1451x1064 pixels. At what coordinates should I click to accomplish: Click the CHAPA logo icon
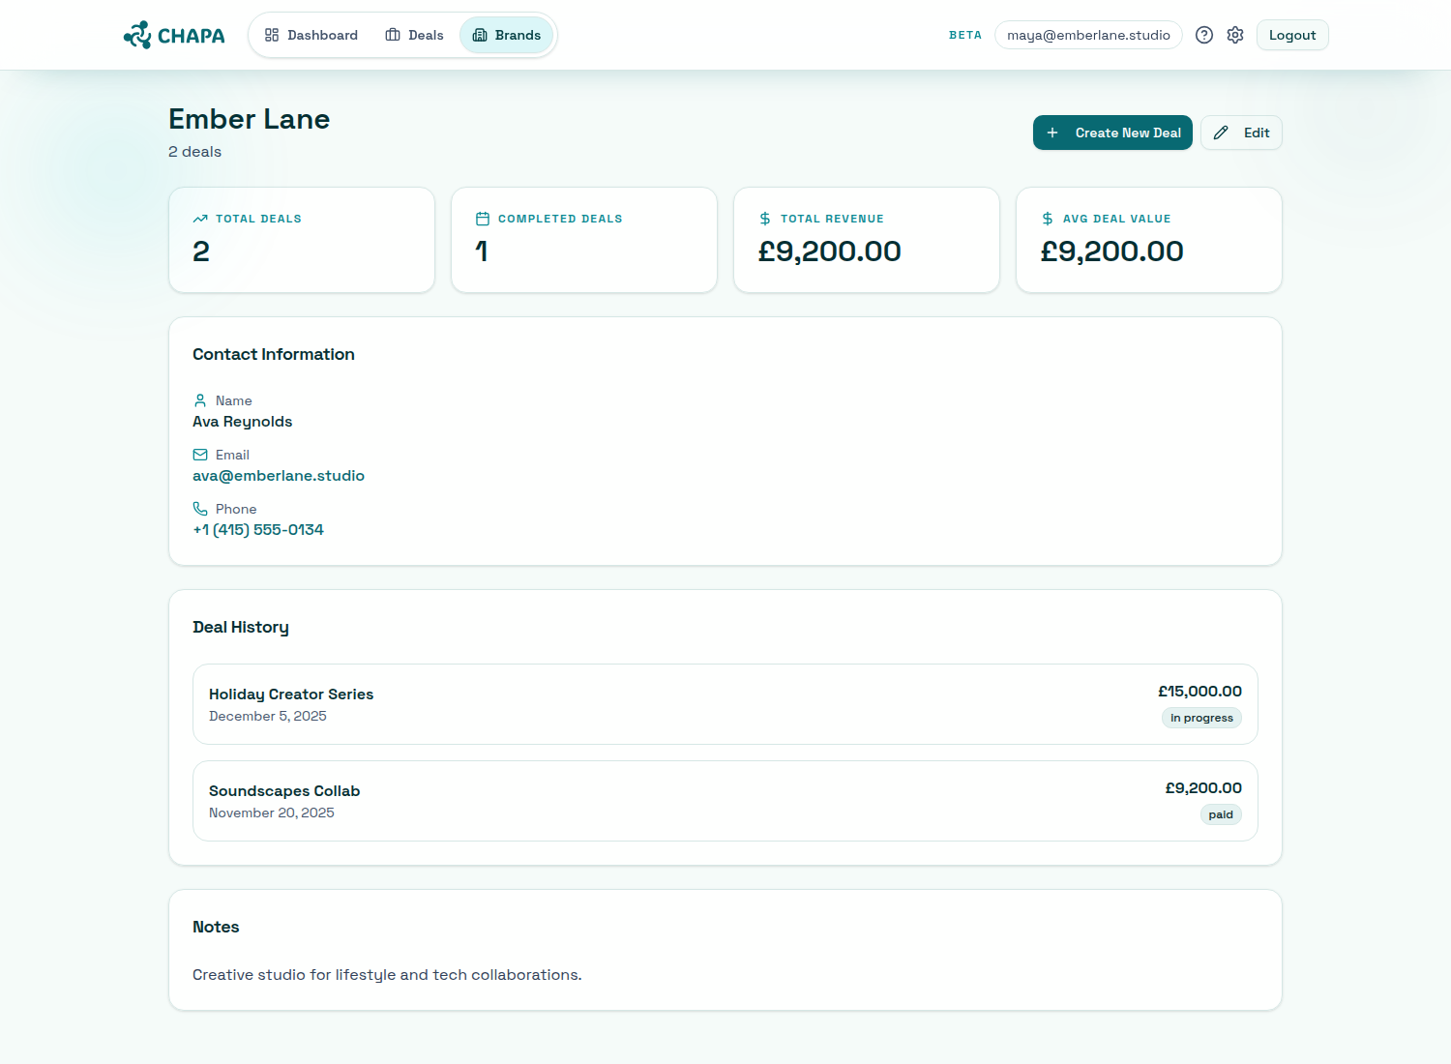pyautogui.click(x=136, y=34)
